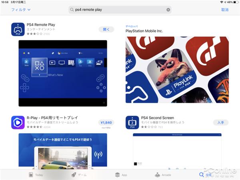Switch to the Today tab

36,175
